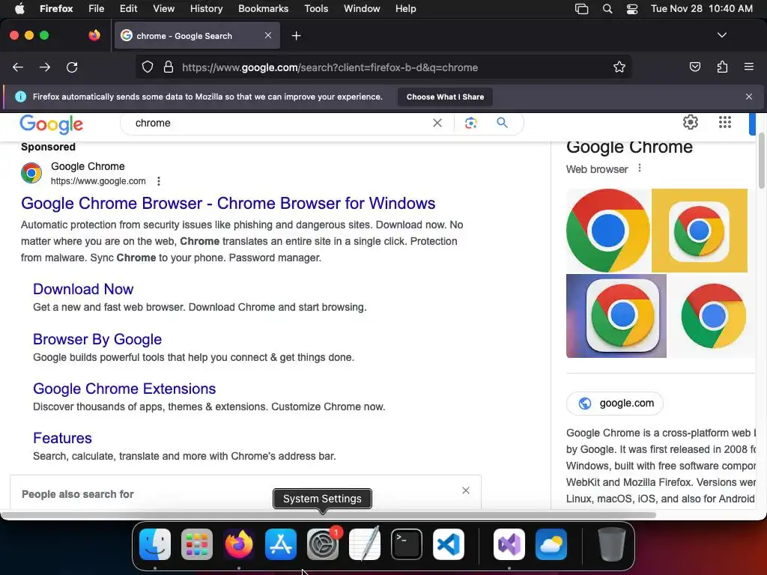Close the chrome - Google Search tab
Screen dimensions: 767x575
268,35
